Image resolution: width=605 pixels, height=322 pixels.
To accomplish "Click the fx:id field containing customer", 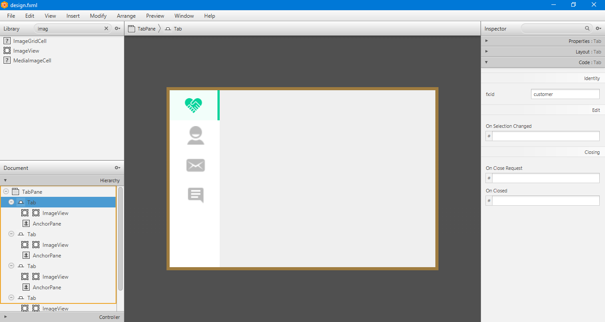I will [x=565, y=94].
